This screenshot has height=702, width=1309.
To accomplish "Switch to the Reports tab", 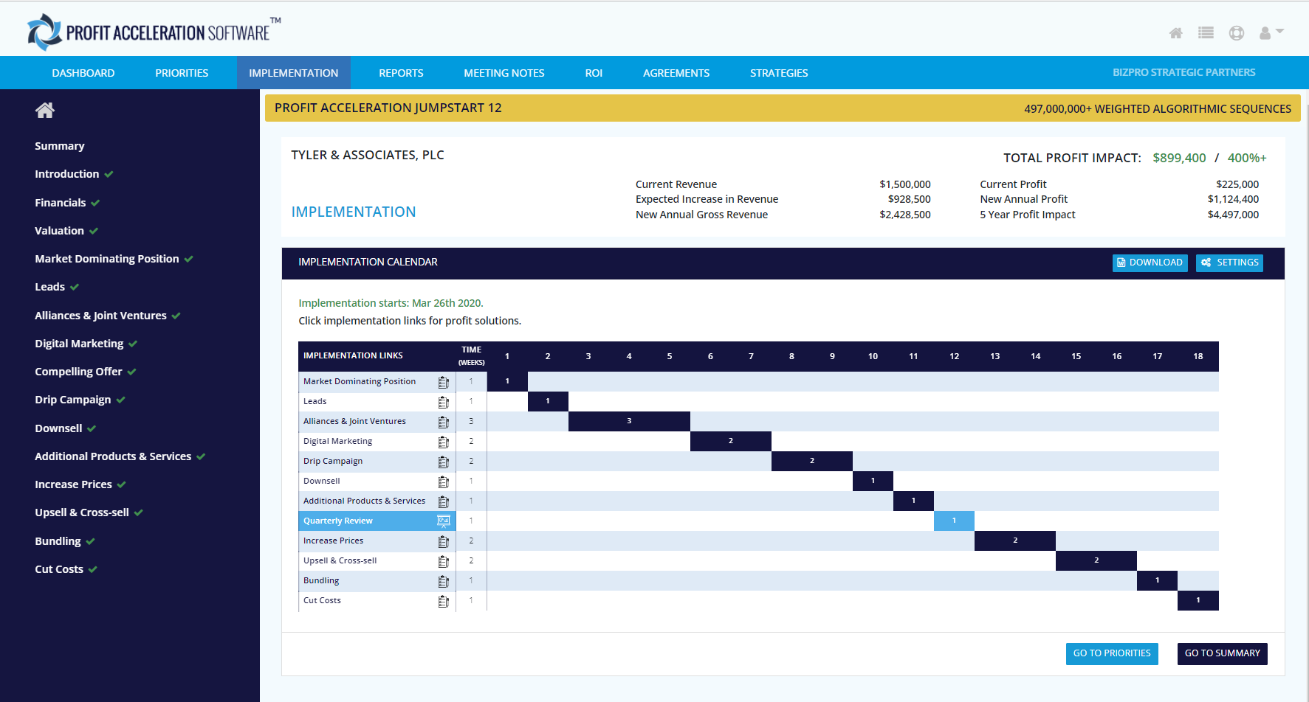I will click(x=401, y=73).
